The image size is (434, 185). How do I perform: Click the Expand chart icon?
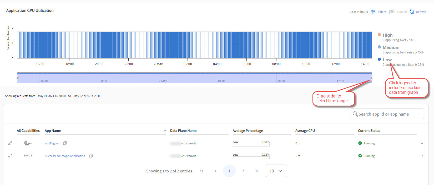[392, 12]
